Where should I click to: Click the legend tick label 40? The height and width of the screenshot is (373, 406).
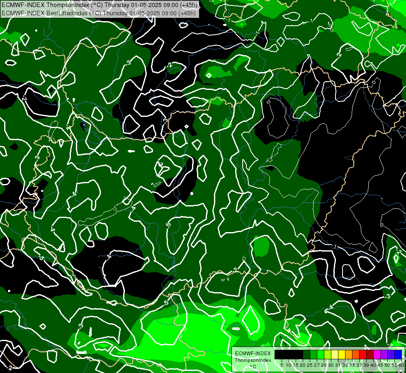click(373, 365)
